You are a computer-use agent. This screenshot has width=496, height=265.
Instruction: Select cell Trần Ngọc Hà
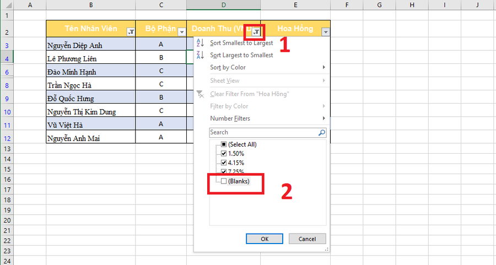(91, 84)
